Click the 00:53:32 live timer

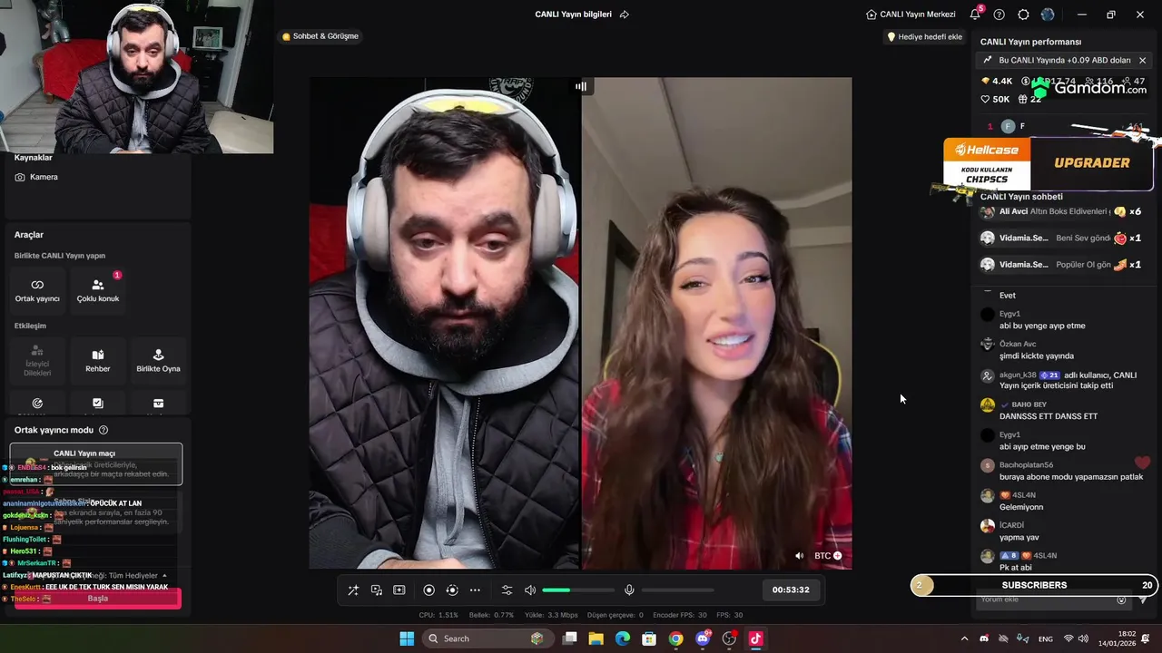[x=790, y=590]
